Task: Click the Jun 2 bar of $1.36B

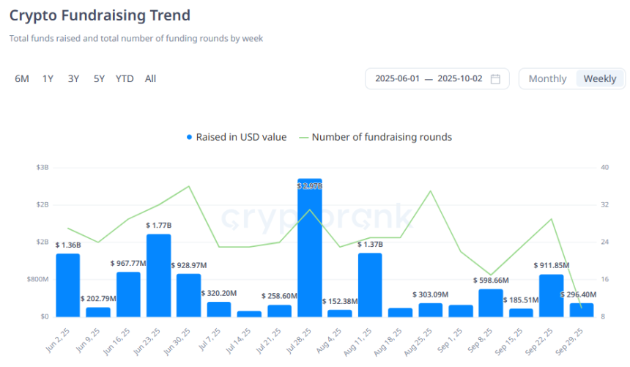Action: click(x=67, y=285)
